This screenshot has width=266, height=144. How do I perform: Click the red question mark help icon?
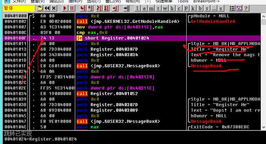pos(246,8)
